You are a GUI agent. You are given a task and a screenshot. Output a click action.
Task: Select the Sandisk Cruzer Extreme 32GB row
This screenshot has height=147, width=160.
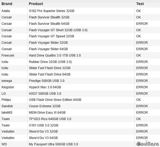pos(80,106)
